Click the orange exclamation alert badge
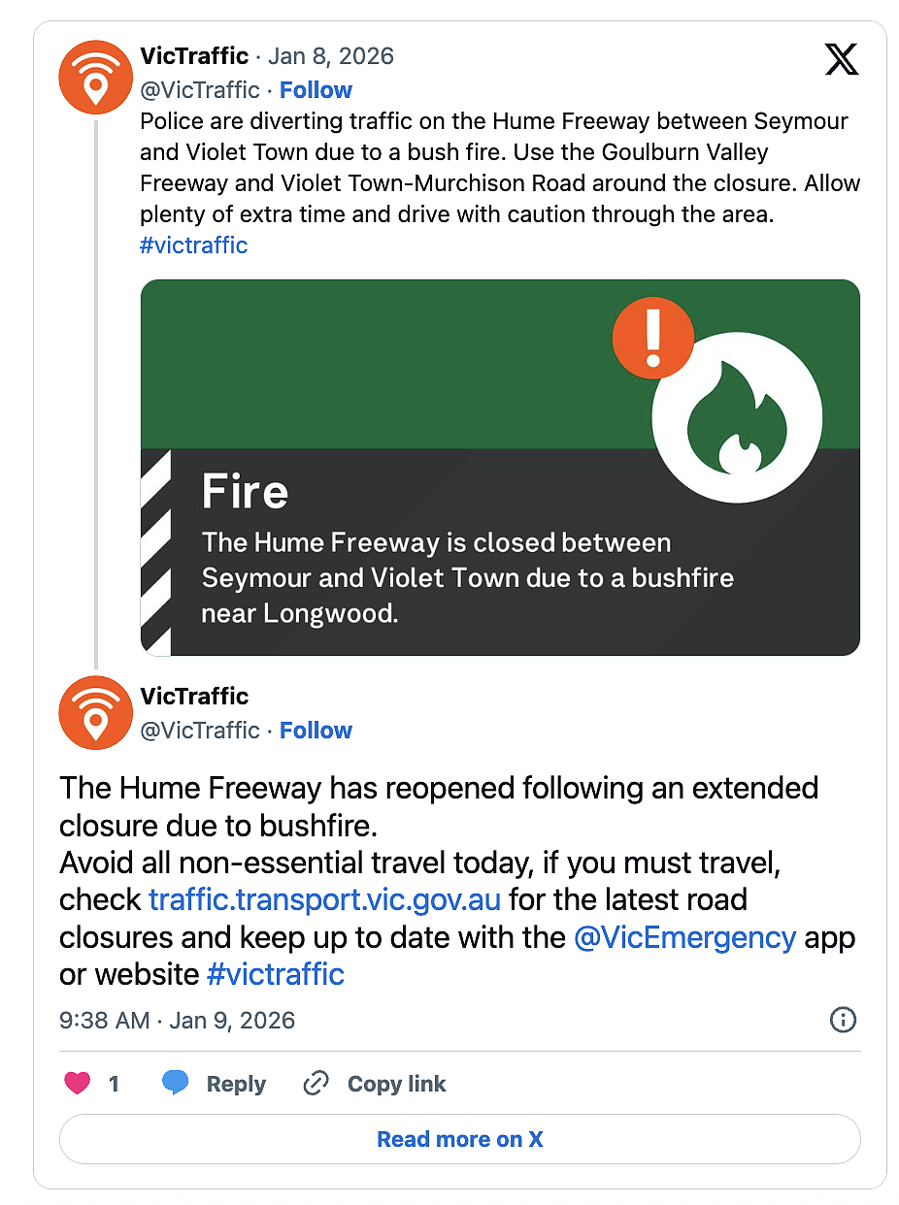Viewport: 899px width, 1205px height. [653, 337]
